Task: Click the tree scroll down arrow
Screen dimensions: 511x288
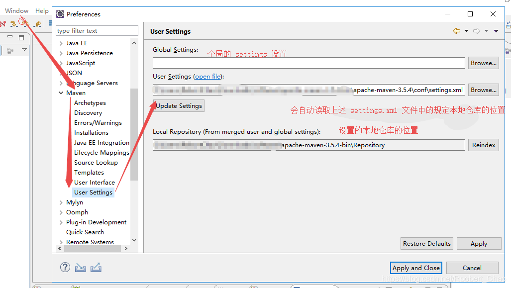Action: pyautogui.click(x=134, y=240)
